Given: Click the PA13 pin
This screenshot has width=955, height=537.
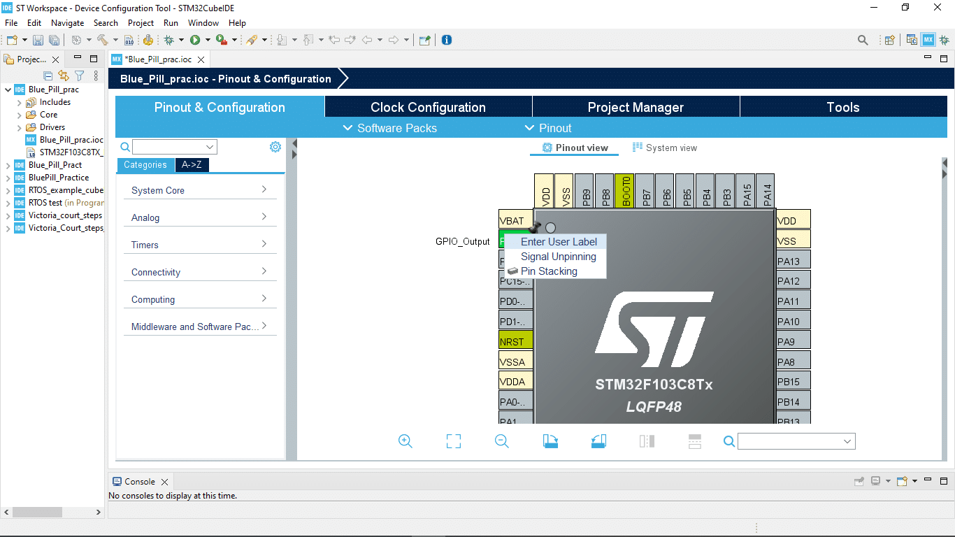Looking at the screenshot, I should pyautogui.click(x=794, y=262).
